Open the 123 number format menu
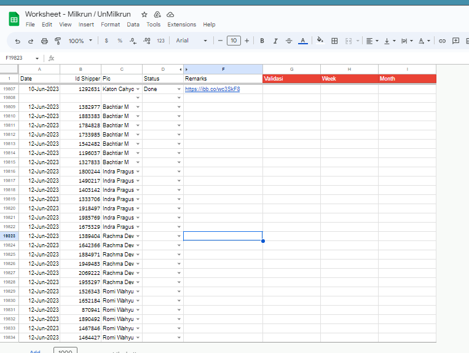The width and height of the screenshot is (469, 353). pos(160,41)
